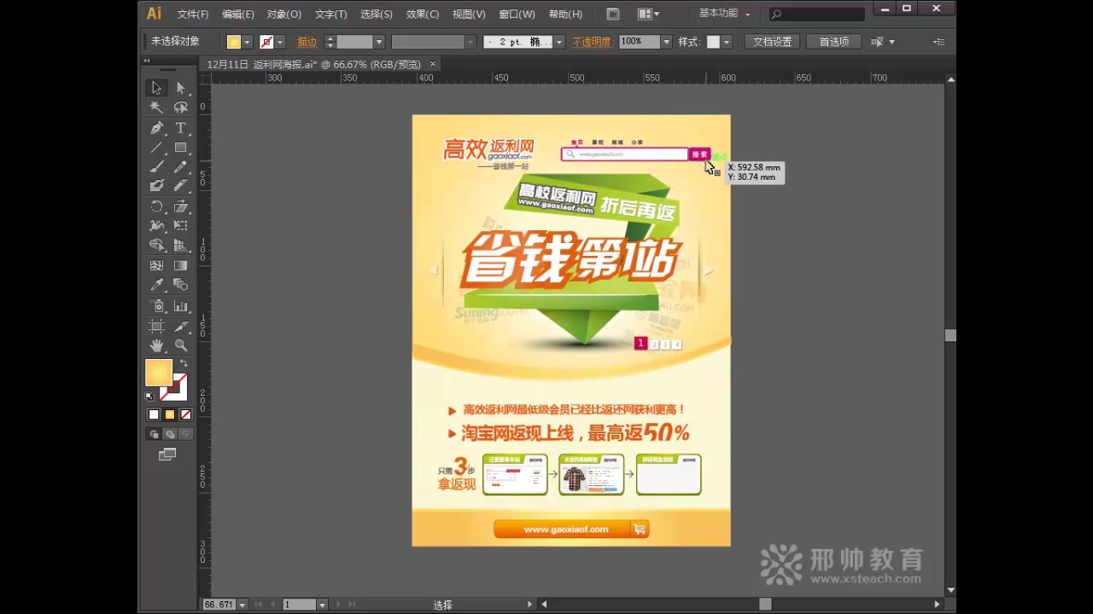
Task: Choose the Free Transform tool
Action: (181, 226)
